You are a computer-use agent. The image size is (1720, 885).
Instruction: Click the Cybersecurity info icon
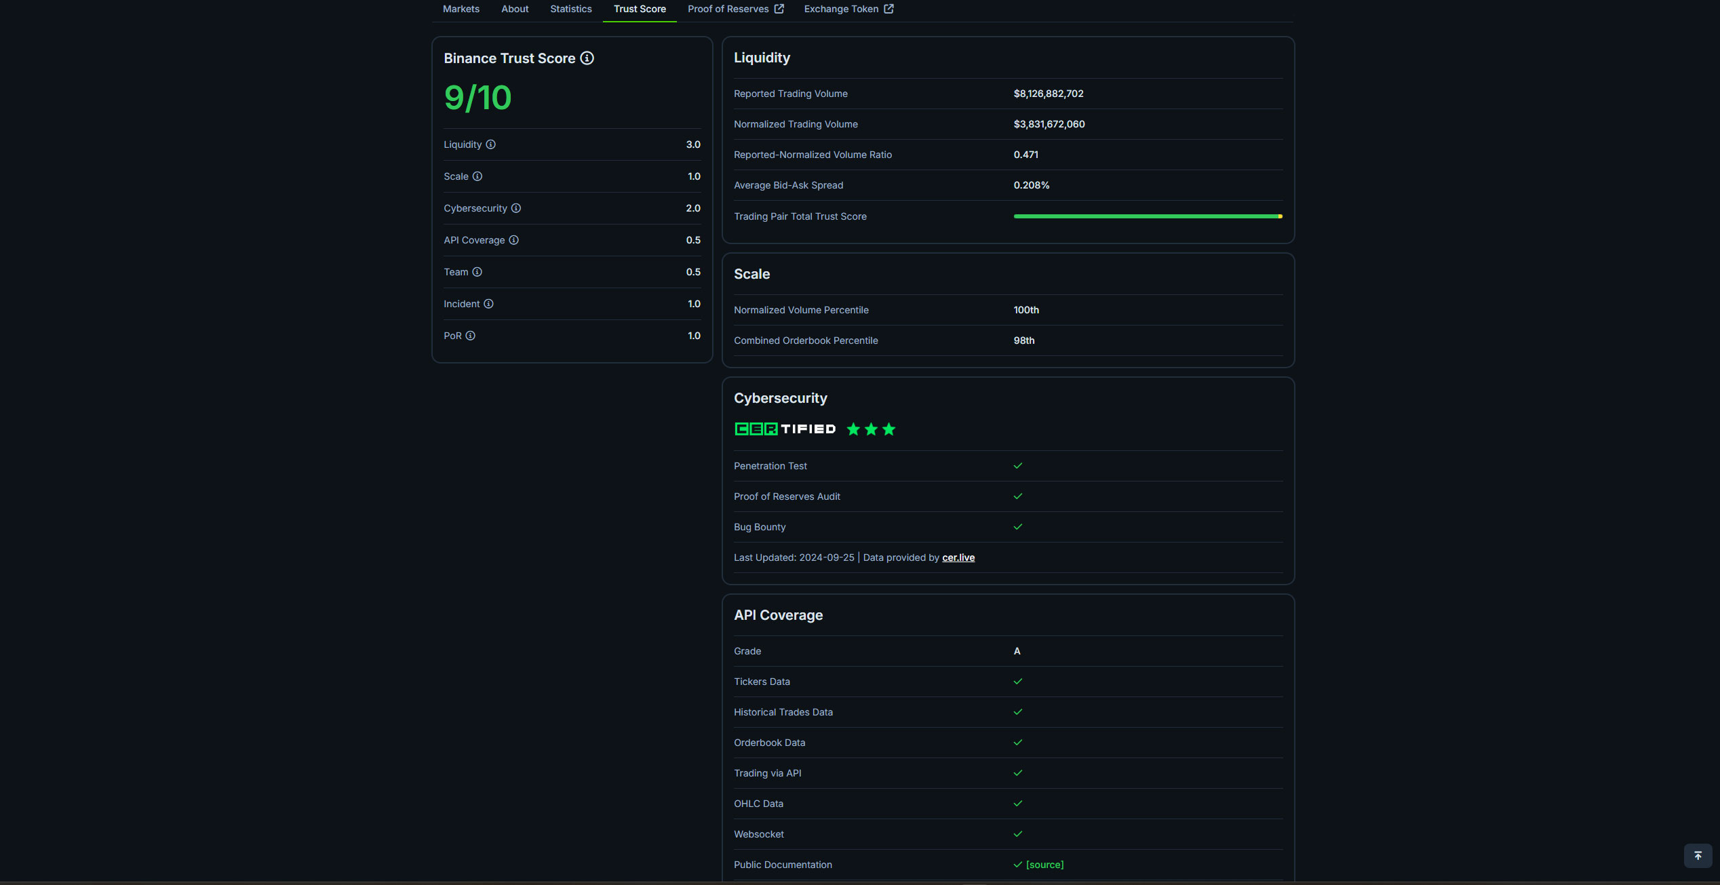click(516, 208)
